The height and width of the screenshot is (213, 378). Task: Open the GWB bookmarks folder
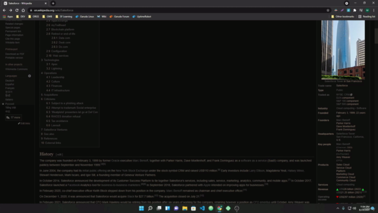[47, 17]
